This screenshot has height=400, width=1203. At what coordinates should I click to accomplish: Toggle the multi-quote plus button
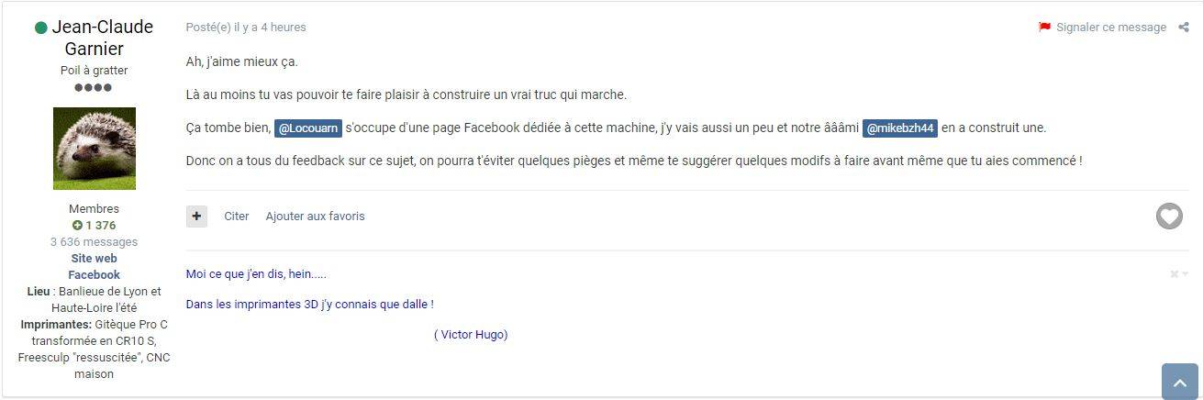196,217
